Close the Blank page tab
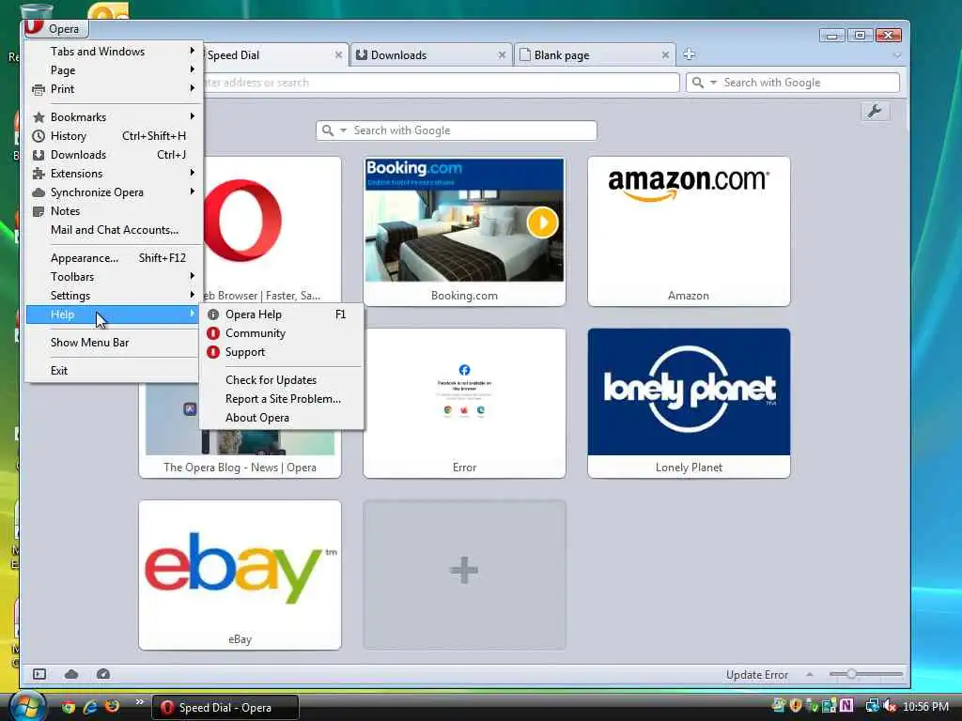 click(665, 55)
